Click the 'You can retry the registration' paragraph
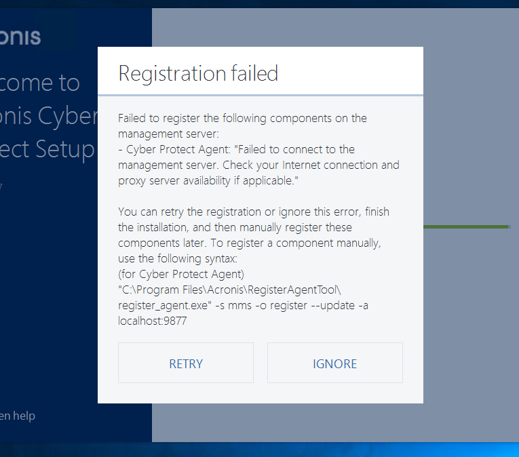 tap(253, 212)
